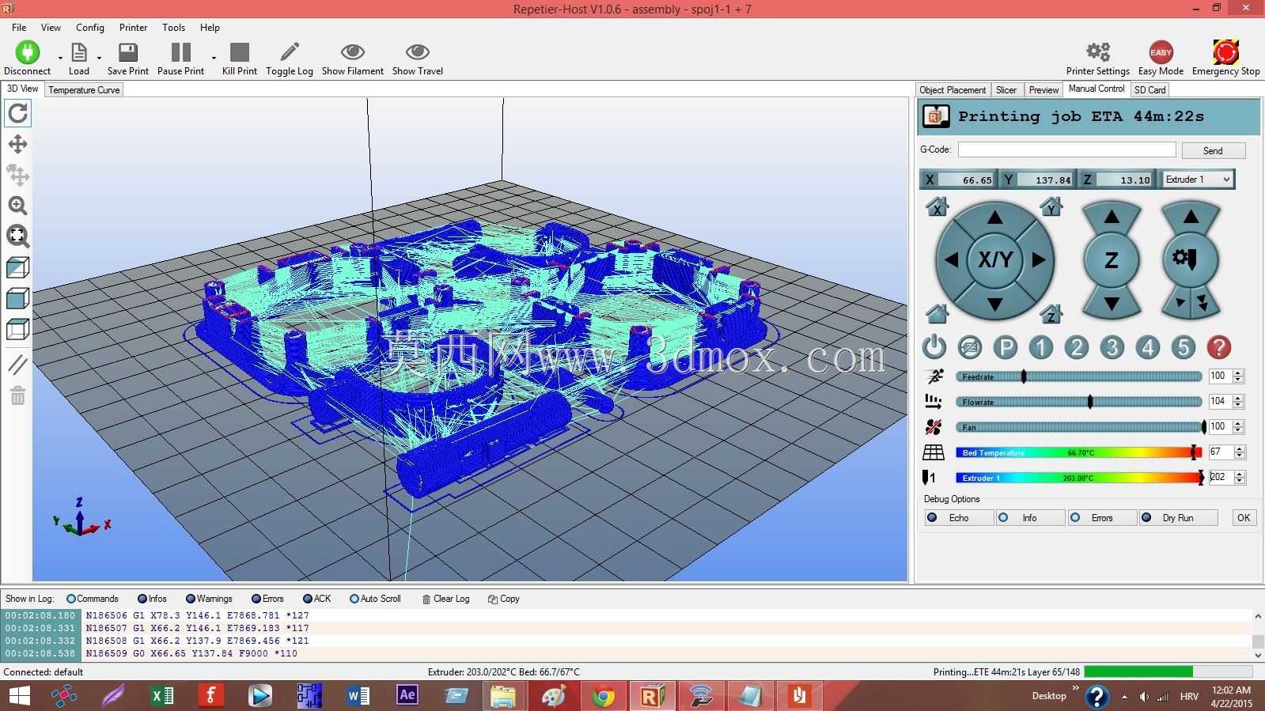Enable the Echo debug option
The width and height of the screenshot is (1265, 711).
click(959, 518)
